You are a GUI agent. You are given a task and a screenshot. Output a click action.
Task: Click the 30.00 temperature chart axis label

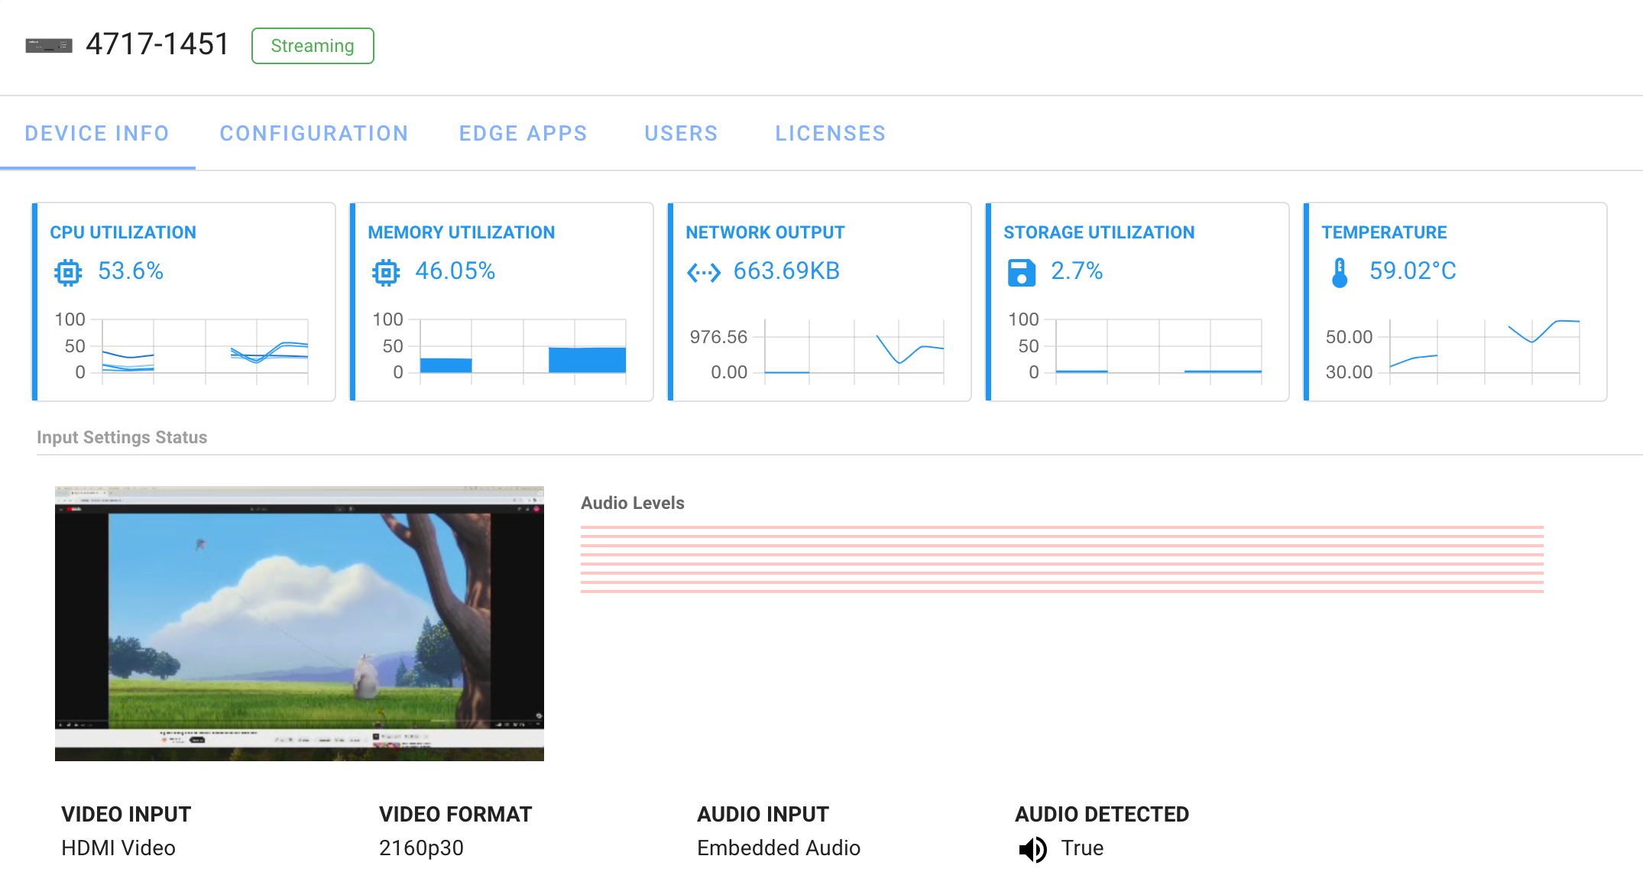click(1349, 372)
